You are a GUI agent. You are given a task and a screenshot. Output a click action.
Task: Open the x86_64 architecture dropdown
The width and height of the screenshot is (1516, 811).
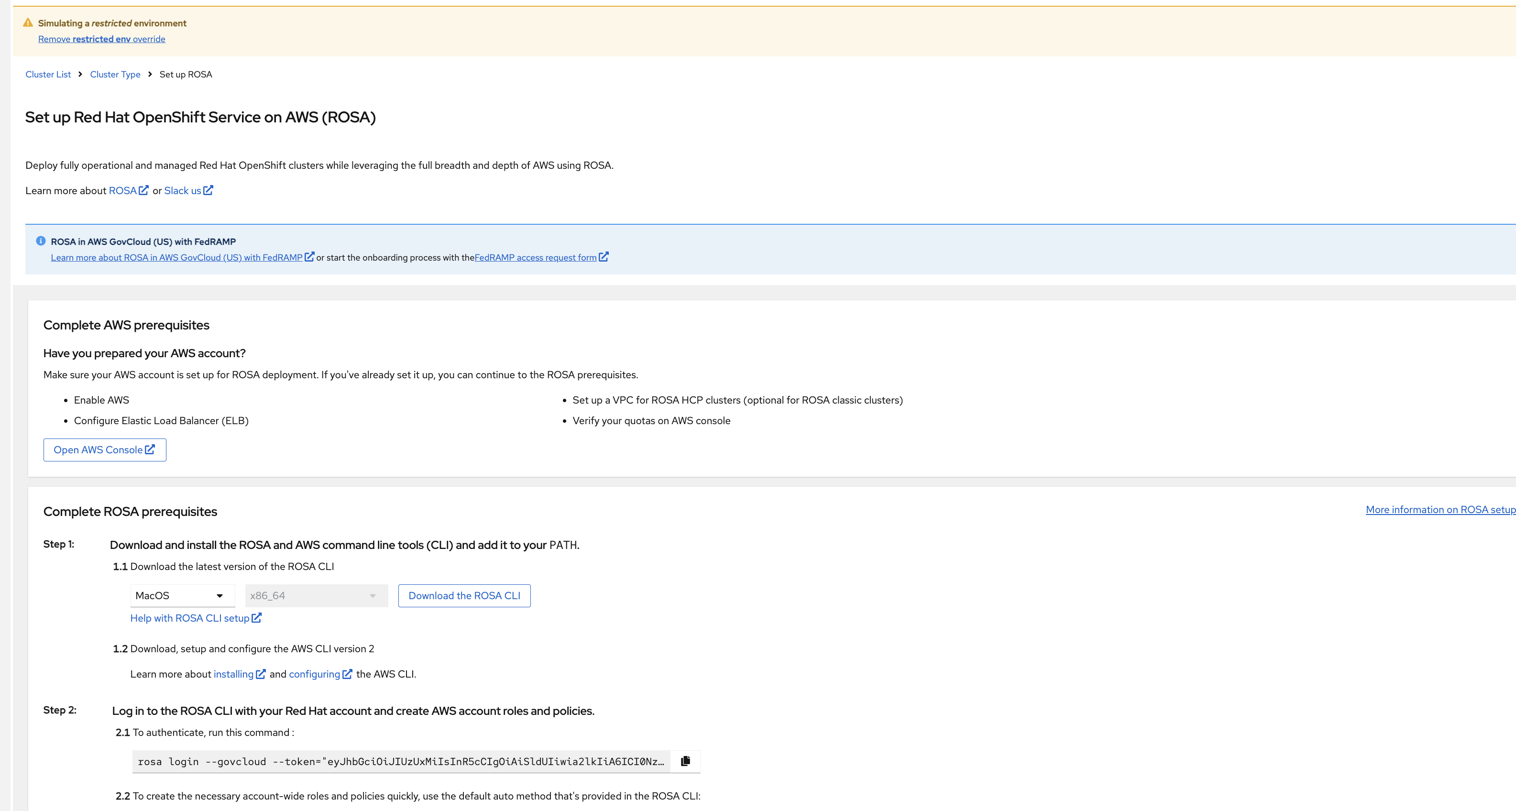tap(316, 596)
